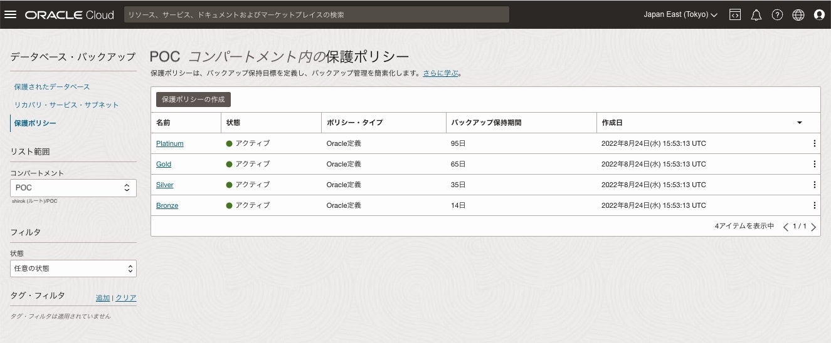Screen dimensions: 831x343
Task: Open the コンパートメント POC dropdown
Action: [73, 188]
